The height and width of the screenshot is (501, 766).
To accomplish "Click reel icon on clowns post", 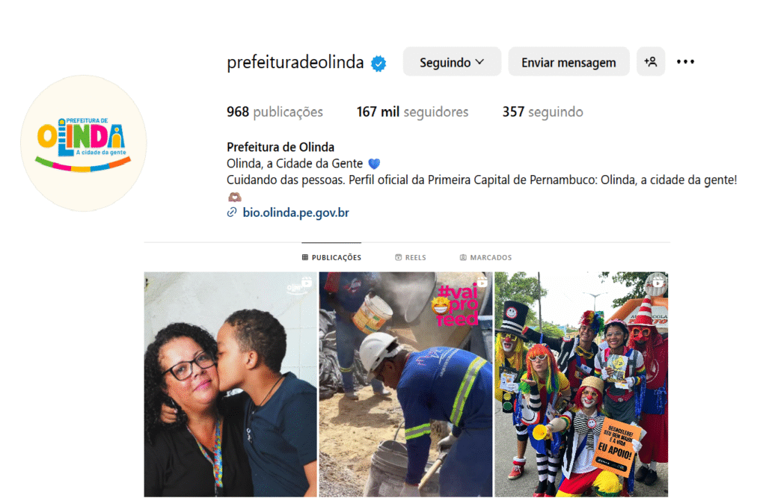I will tap(658, 283).
